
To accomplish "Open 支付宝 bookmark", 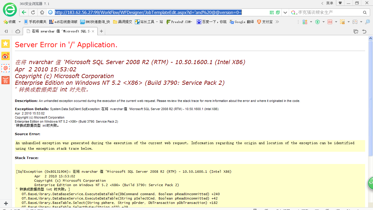I will click(265, 22).
